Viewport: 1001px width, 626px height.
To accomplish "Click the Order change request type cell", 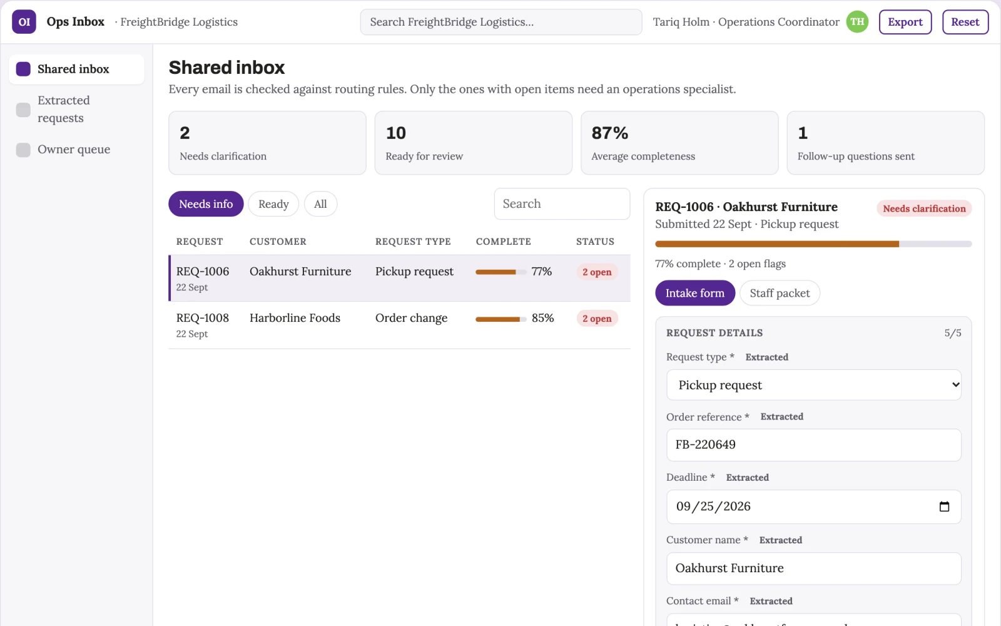I will point(411,318).
